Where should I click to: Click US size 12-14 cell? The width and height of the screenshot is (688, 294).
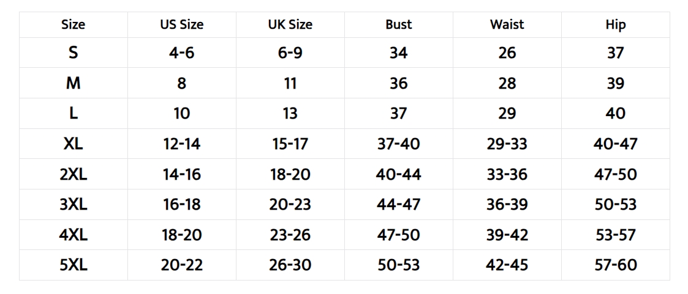point(181,144)
